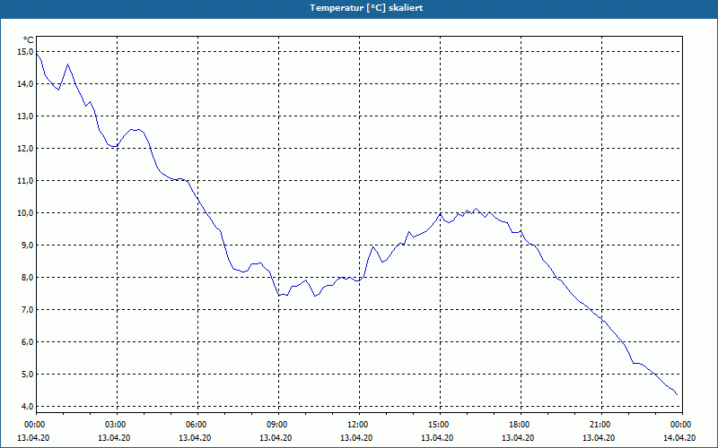This screenshot has width=718, height=448.
Task: Select the 14,0 y-axis label
Action: tap(25, 84)
